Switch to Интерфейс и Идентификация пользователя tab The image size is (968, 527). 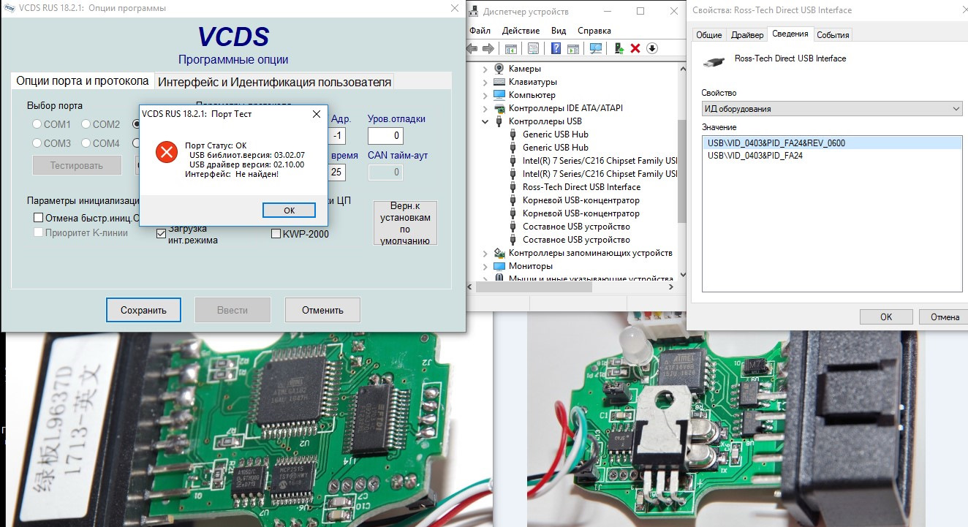[275, 82]
